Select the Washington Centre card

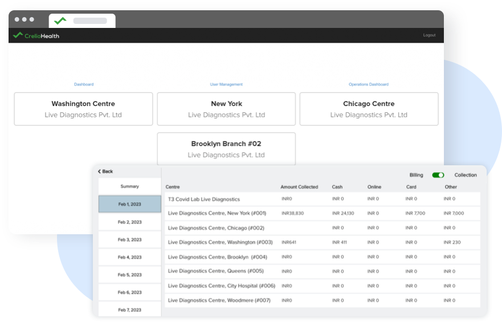(83, 109)
